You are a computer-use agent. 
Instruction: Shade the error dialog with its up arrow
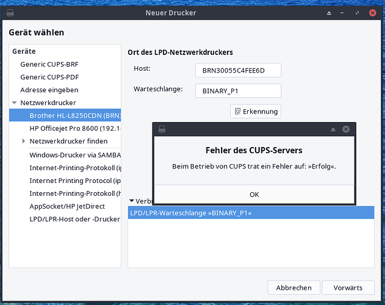(x=333, y=129)
